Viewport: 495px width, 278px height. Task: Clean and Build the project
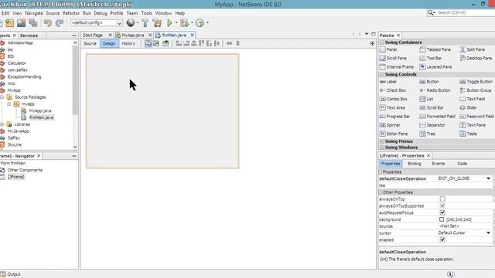157,22
